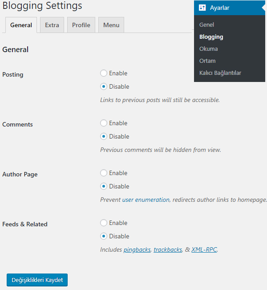Go to the Menu tab
267x290 pixels.
click(x=111, y=25)
